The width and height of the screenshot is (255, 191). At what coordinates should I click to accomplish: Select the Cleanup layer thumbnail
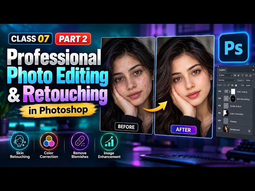coord(226,121)
